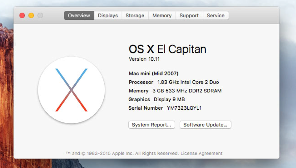296x168 pixels.
Task: Go to the Memory tab
Action: (x=162, y=16)
